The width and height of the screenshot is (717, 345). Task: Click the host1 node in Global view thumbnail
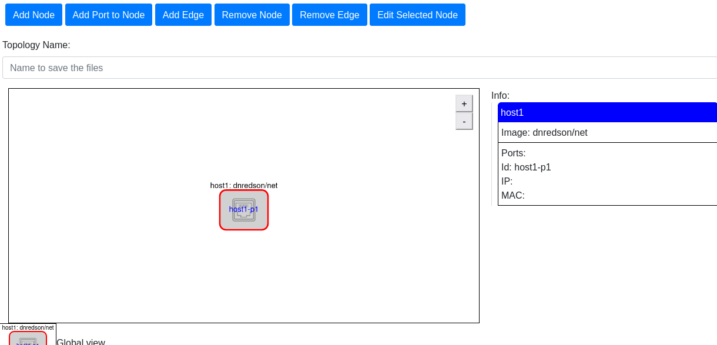(x=28, y=339)
